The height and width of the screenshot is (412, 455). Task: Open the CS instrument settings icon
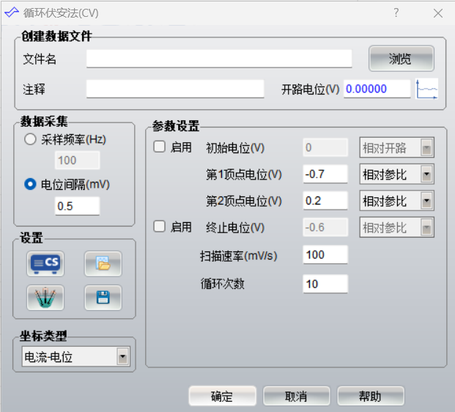45,264
